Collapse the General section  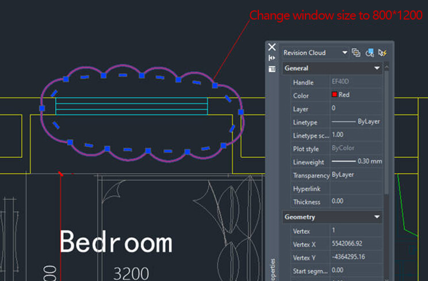point(377,68)
